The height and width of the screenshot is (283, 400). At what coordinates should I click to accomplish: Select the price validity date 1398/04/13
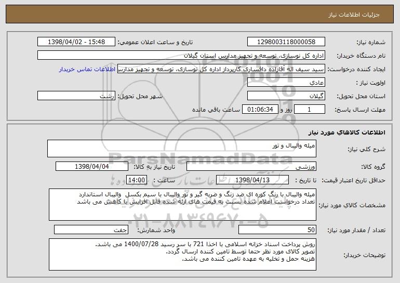coord(252,180)
